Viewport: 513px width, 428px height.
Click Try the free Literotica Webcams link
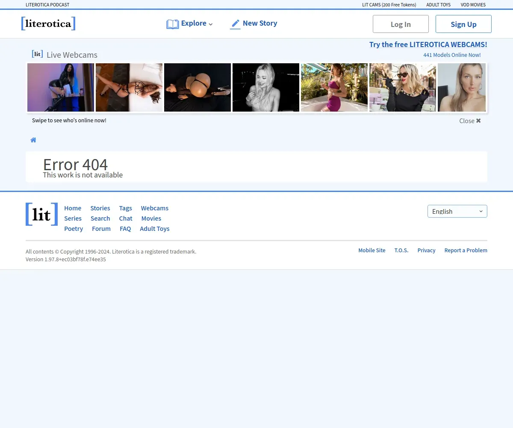[x=428, y=44]
